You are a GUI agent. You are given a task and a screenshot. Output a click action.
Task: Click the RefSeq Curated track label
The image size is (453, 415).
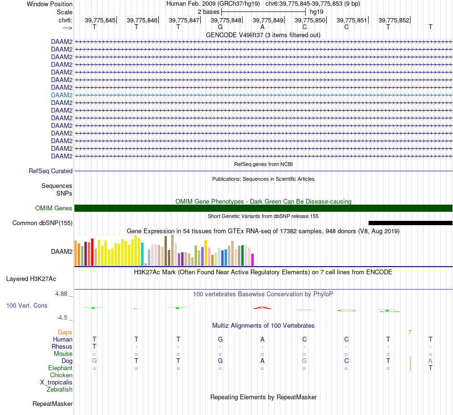click(x=50, y=171)
